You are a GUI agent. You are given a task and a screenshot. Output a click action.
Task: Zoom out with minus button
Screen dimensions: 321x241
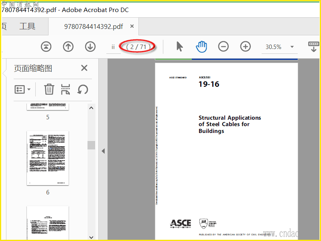click(223, 47)
